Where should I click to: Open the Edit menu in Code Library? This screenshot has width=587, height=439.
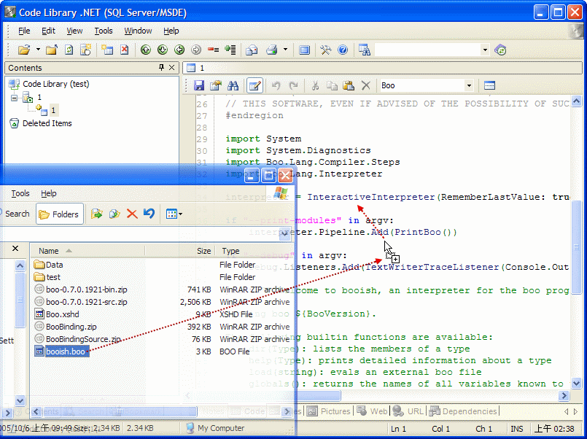[48, 31]
